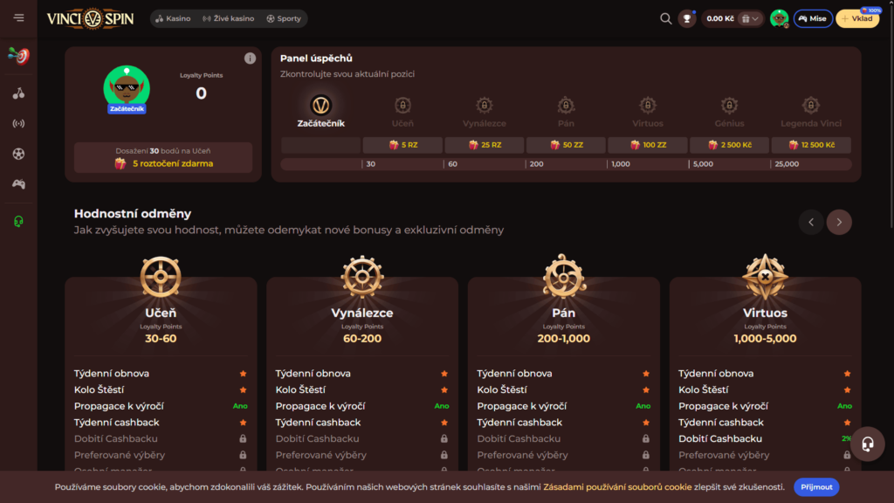Open the trophy achievements icon

point(687,18)
